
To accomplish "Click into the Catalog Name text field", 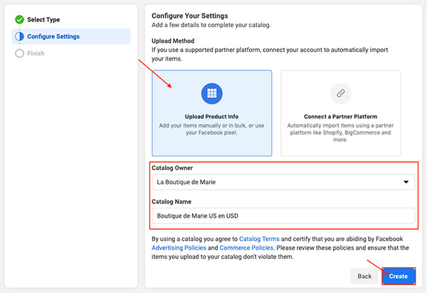I will [x=283, y=215].
